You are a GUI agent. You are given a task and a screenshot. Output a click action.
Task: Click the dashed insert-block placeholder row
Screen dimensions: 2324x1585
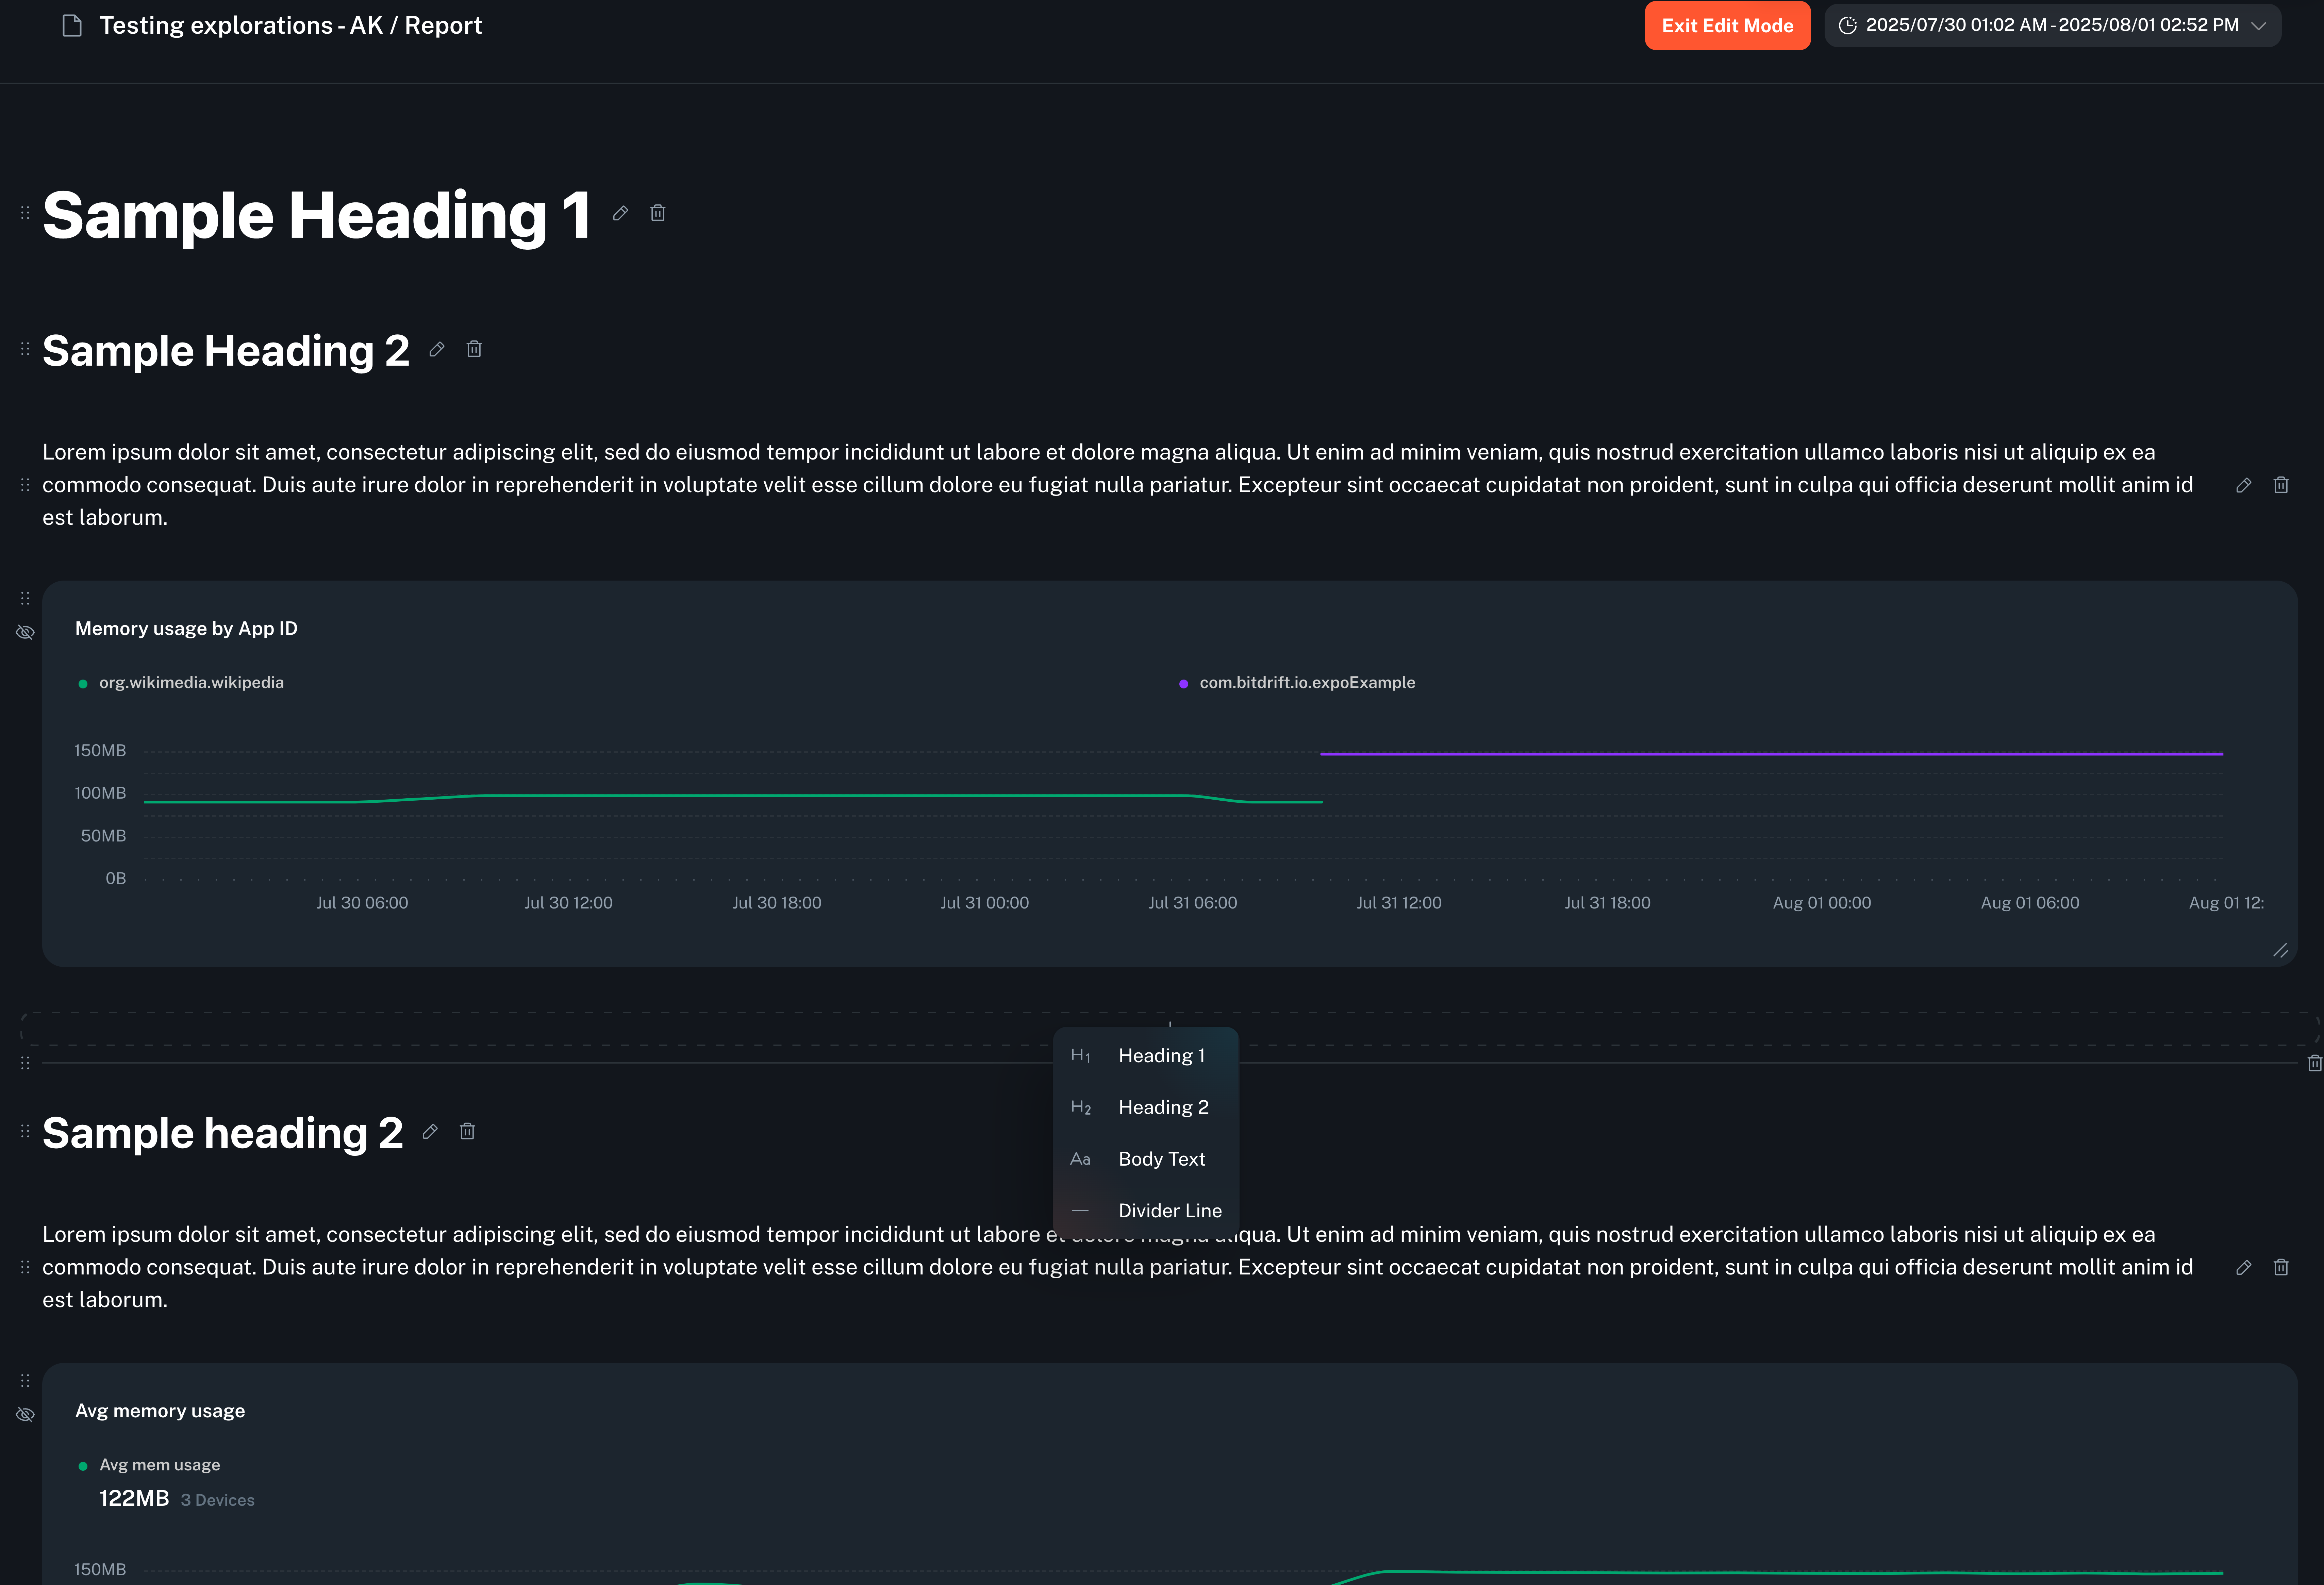(600, 1029)
